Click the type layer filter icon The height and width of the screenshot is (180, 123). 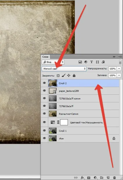pos(91,62)
